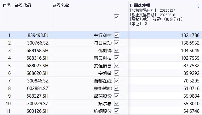This screenshot has width=202, height=115.
Task: Click the start date 20250127
Action: pos(167,10)
